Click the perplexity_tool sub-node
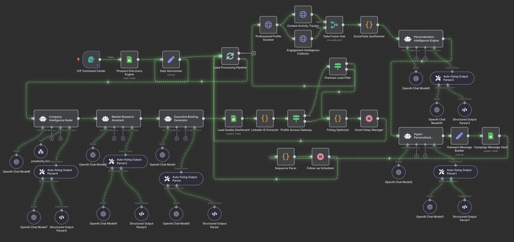The image size is (514, 242). pyautogui.click(x=41, y=152)
